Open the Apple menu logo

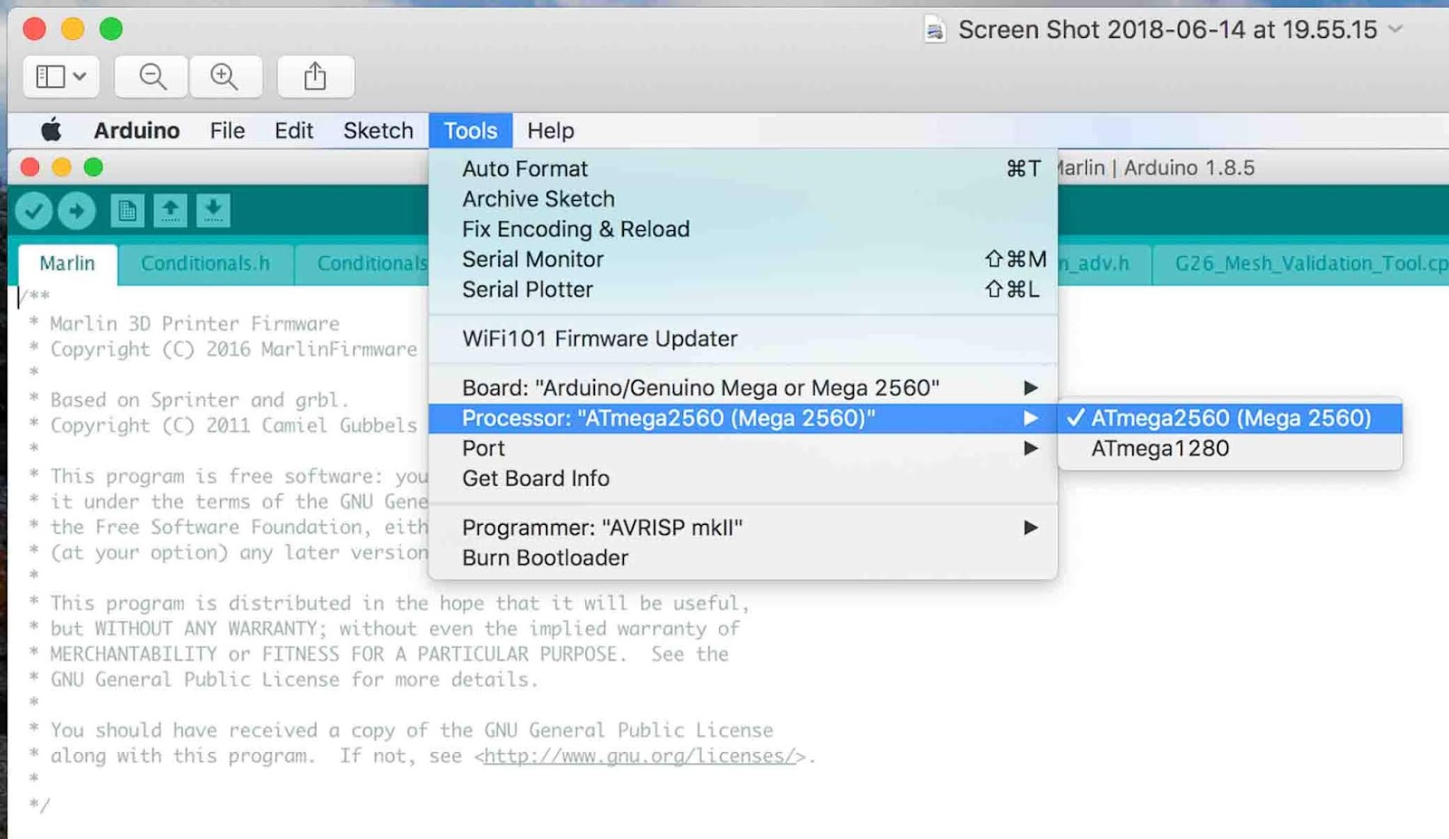[52, 130]
